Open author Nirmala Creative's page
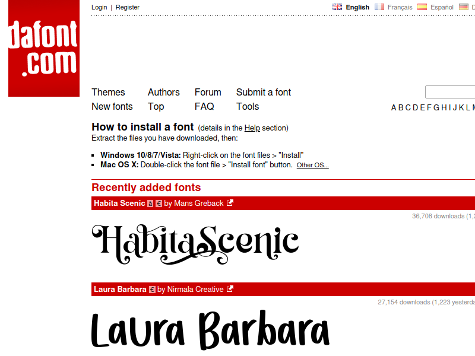Viewport: 475px width, 356px height. (195, 289)
